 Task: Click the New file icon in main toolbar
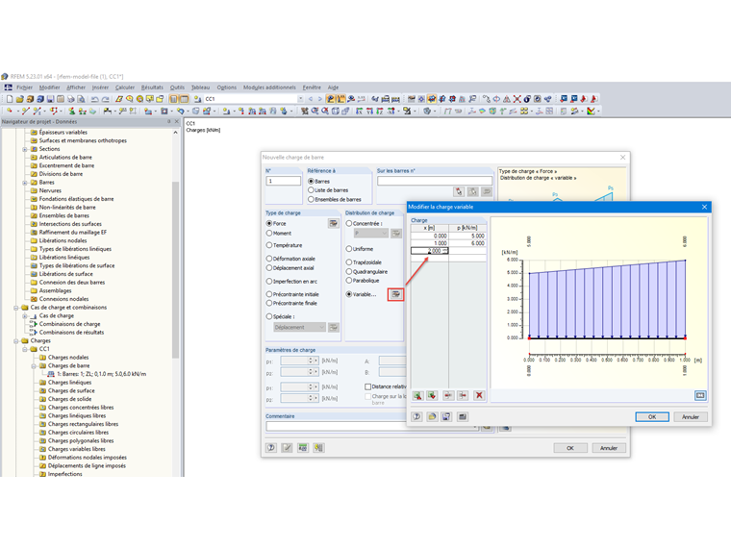[10, 99]
